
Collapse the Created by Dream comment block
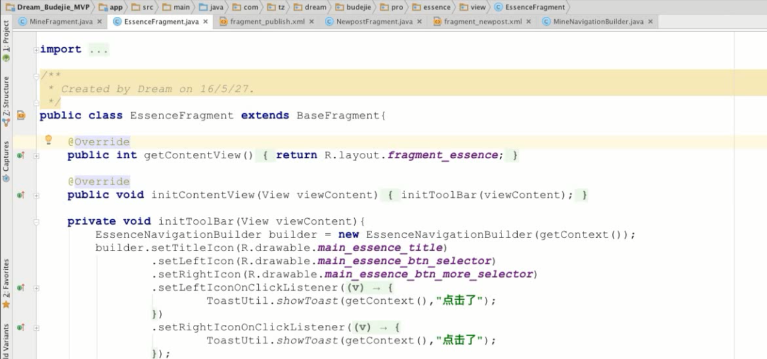37,76
